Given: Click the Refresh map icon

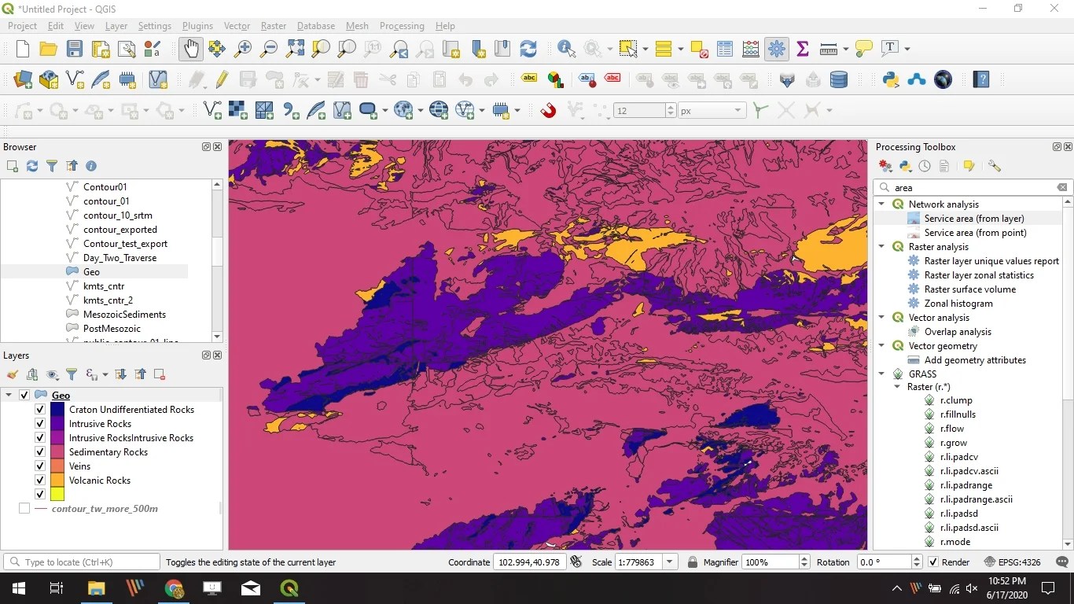Looking at the screenshot, I should [528, 49].
